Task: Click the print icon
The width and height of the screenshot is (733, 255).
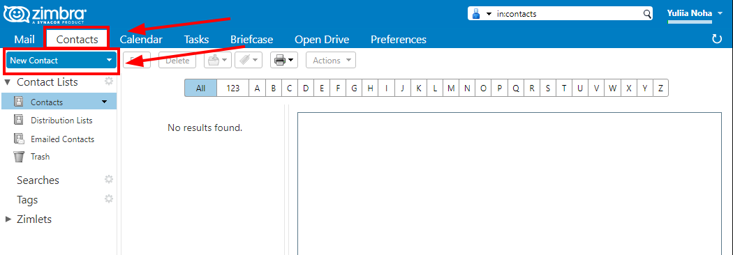Action: [279, 61]
